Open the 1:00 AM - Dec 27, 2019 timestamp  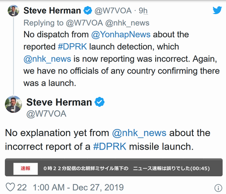point(78,187)
